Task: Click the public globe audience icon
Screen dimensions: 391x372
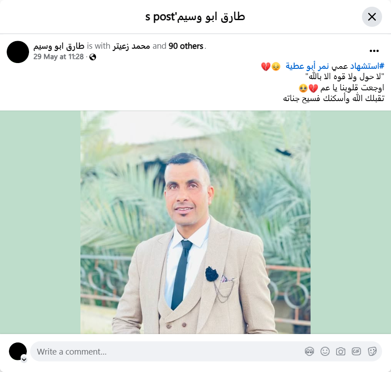Action: pyautogui.click(x=93, y=57)
